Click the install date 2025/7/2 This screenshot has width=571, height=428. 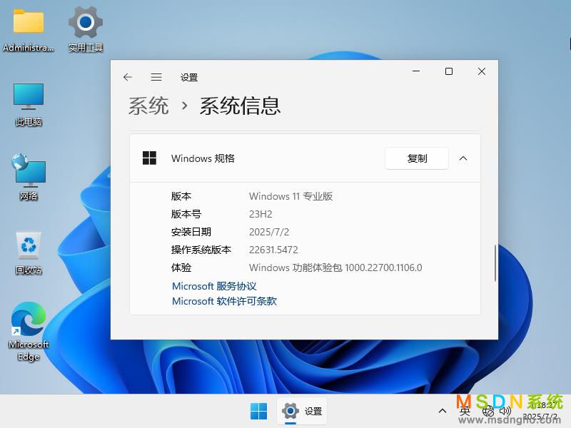269,232
